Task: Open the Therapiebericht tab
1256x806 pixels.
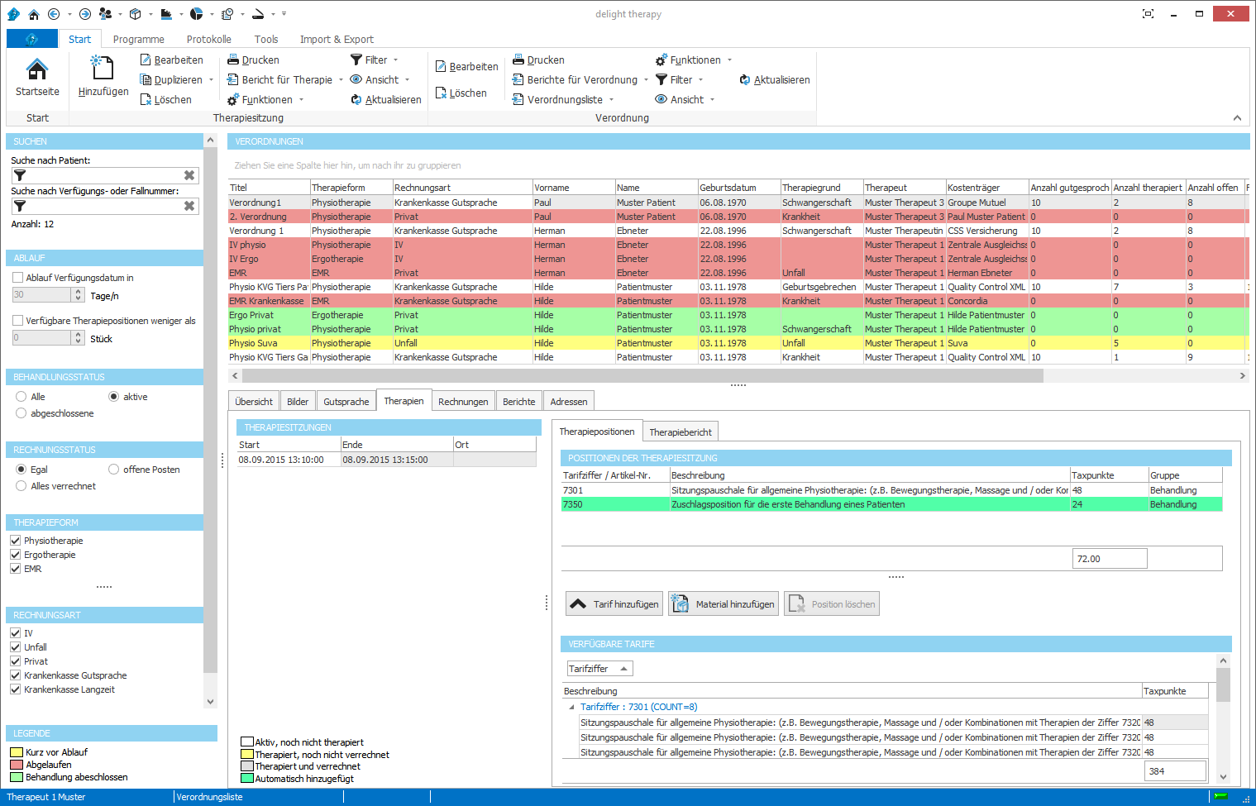Action: (680, 432)
